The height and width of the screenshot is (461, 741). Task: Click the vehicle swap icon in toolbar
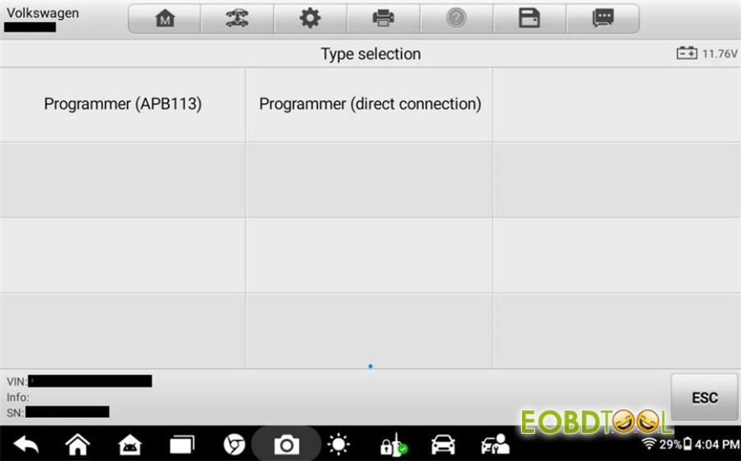pyautogui.click(x=237, y=18)
